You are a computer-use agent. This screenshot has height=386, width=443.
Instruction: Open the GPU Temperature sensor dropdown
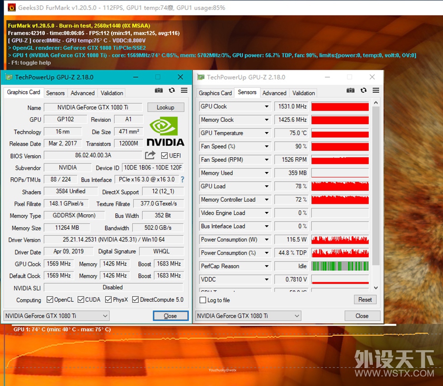[266, 133]
